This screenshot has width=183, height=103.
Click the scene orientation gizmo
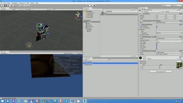[x=78, y=15]
